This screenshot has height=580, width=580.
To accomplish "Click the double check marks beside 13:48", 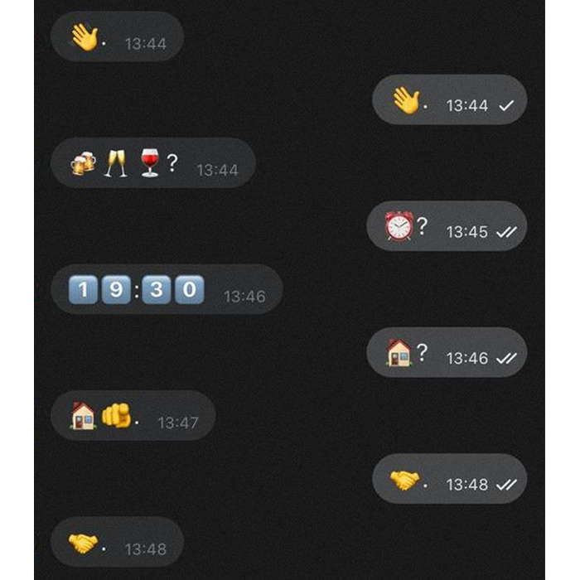I will pos(506,485).
